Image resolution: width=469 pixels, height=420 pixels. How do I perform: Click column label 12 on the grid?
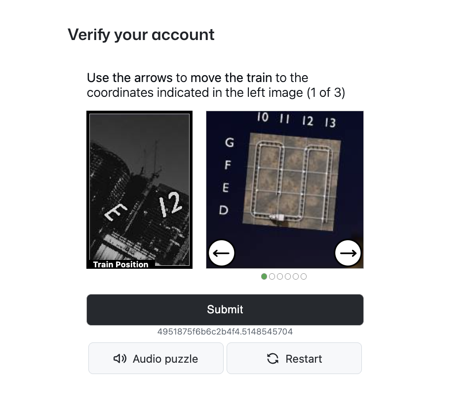pos(308,121)
